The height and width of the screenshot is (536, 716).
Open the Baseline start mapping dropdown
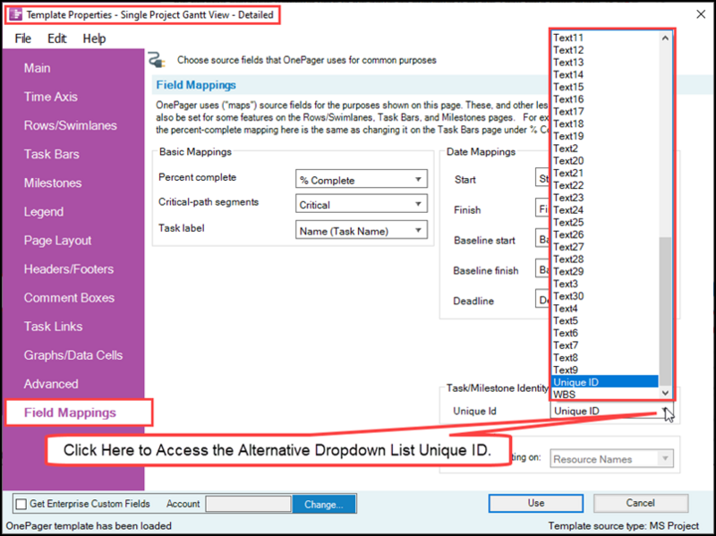542,239
